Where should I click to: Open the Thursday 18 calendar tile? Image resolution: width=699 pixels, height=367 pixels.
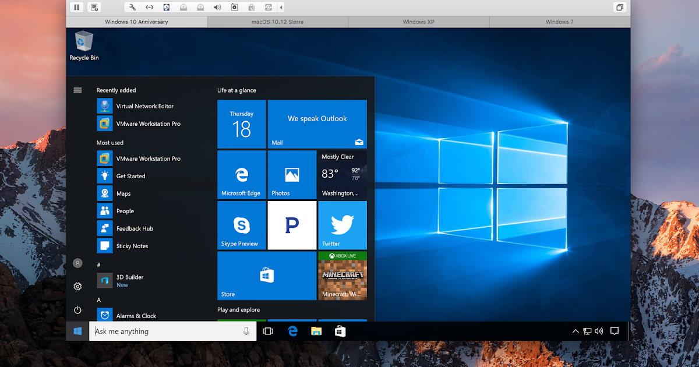click(x=242, y=124)
